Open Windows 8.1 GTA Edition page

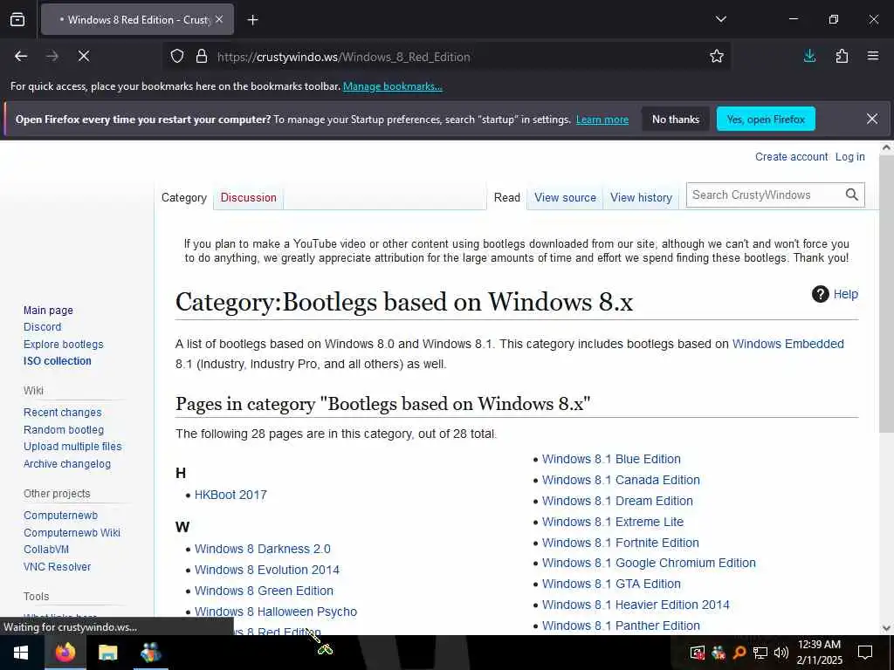(x=611, y=584)
